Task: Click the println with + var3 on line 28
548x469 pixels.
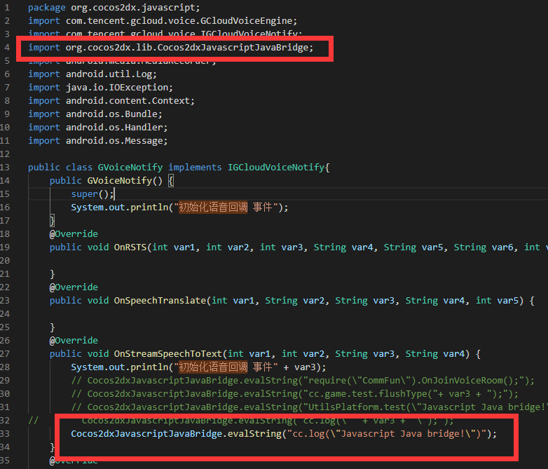Action: click(x=198, y=367)
